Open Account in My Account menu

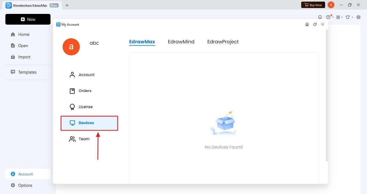89,75
